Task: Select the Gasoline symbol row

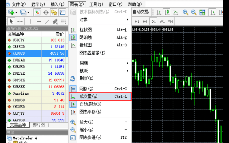Action: tap(37, 94)
